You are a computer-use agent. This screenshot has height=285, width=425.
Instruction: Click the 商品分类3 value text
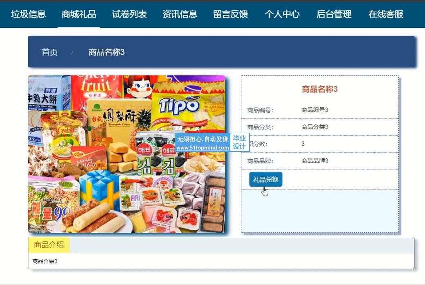click(x=315, y=127)
